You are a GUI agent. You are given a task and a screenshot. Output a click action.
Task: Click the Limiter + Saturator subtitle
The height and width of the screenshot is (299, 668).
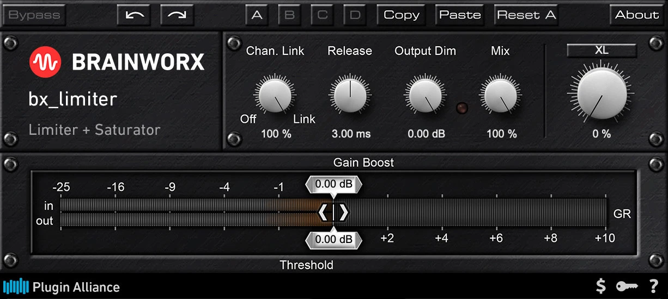click(95, 130)
